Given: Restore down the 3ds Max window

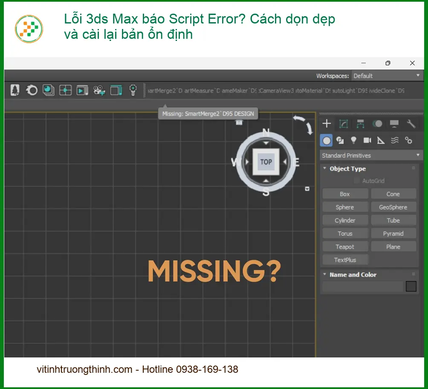Looking at the screenshot, I should tap(388, 63).
